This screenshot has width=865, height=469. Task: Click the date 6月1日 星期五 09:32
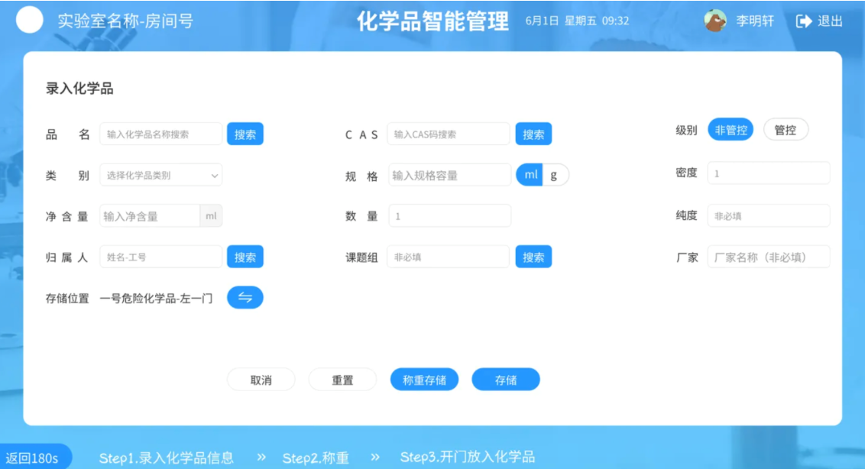(x=577, y=21)
